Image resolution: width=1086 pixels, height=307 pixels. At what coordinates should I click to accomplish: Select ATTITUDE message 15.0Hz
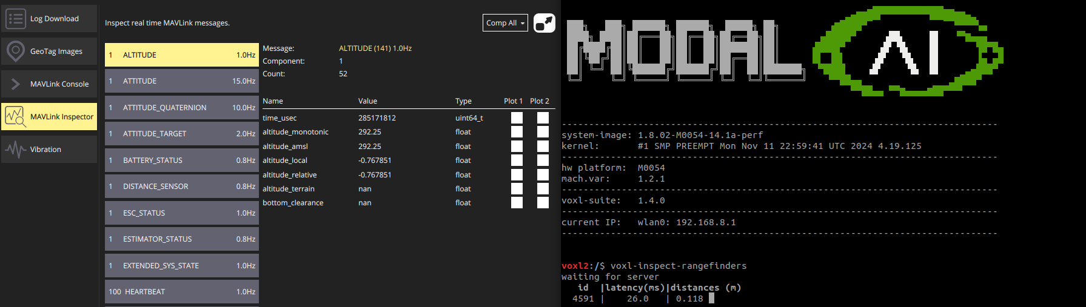tap(182, 81)
